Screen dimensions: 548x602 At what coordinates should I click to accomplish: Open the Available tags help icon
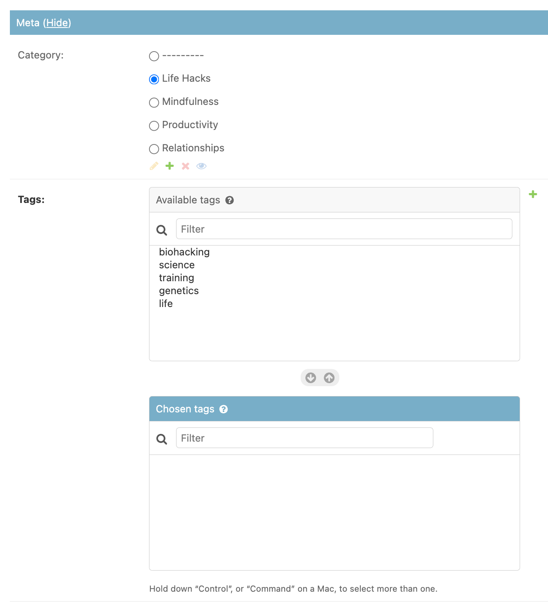229,200
